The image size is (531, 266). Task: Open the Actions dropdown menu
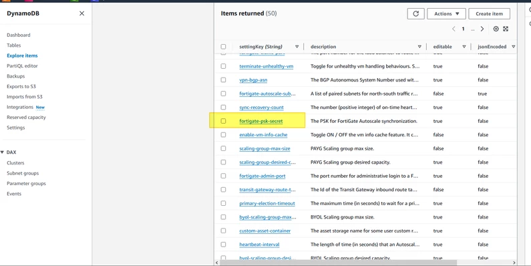pos(446,13)
